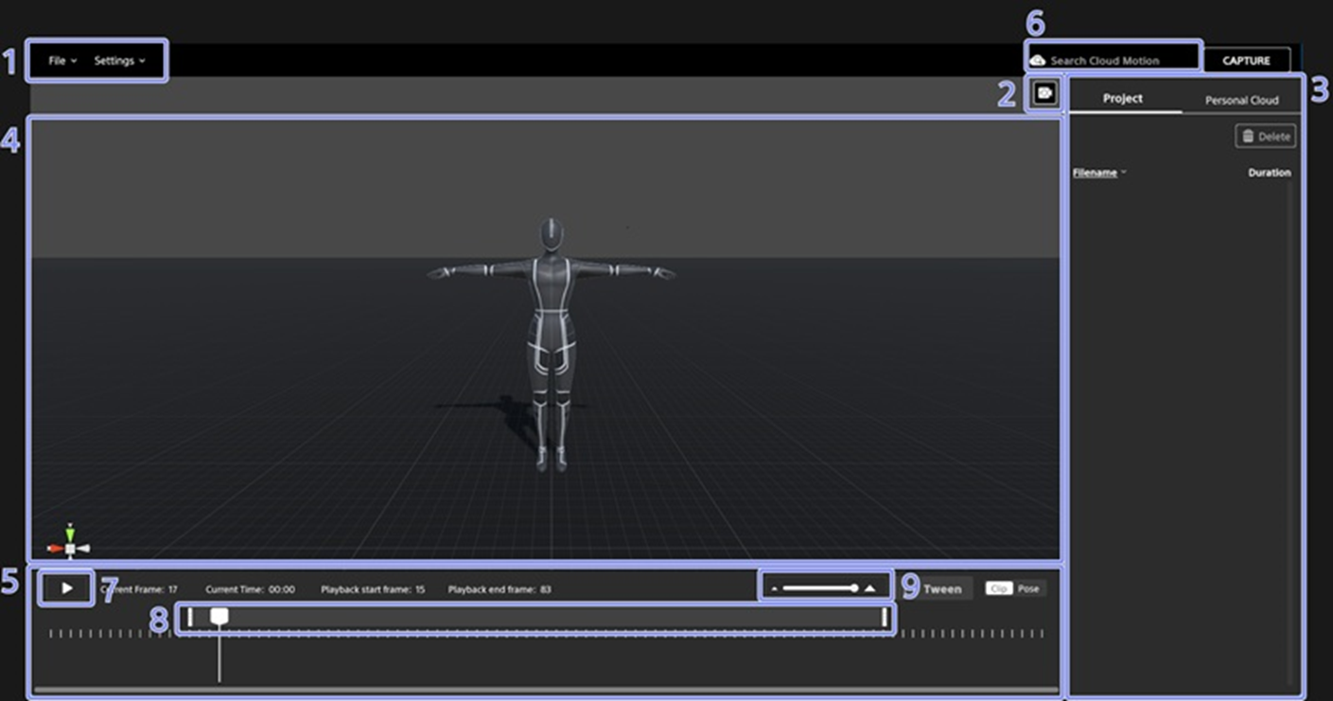The image size is (1333, 701).
Task: Select the Project tab
Action: 1122,97
